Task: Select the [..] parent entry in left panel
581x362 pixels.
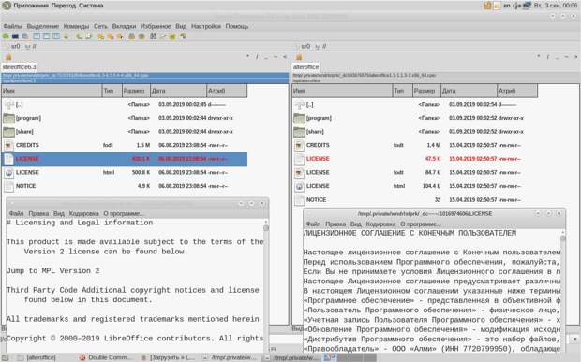Action: tap(125, 104)
